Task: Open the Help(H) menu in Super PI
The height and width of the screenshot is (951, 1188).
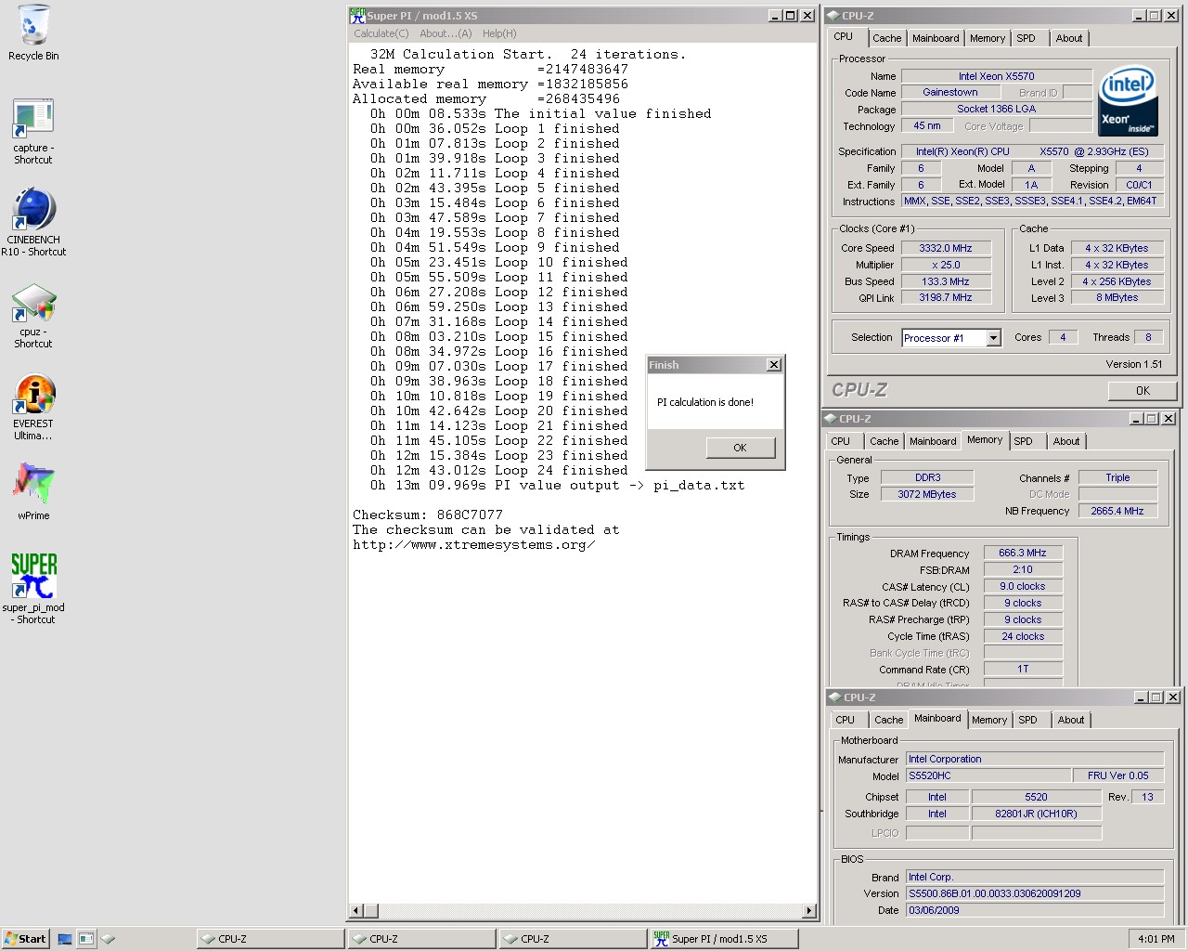Action: [499, 33]
